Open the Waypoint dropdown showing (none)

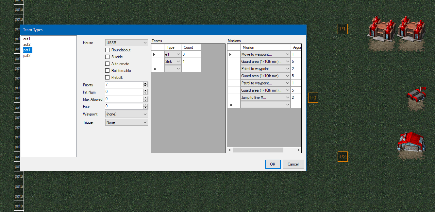126,114
